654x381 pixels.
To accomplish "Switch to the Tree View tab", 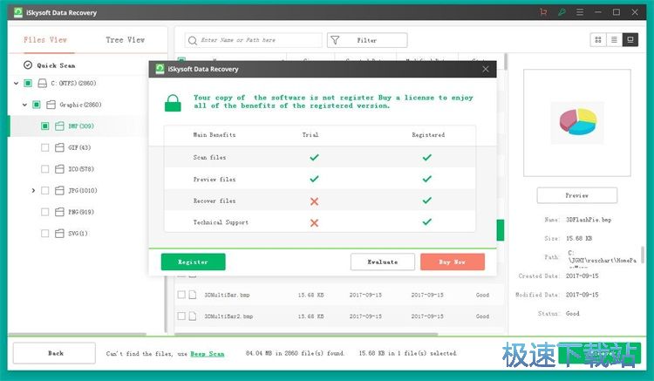I will coord(125,40).
